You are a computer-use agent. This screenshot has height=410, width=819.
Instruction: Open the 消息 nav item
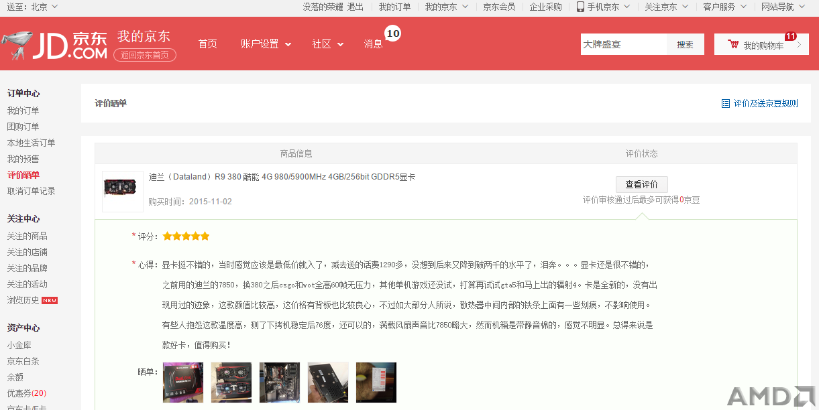coord(373,44)
